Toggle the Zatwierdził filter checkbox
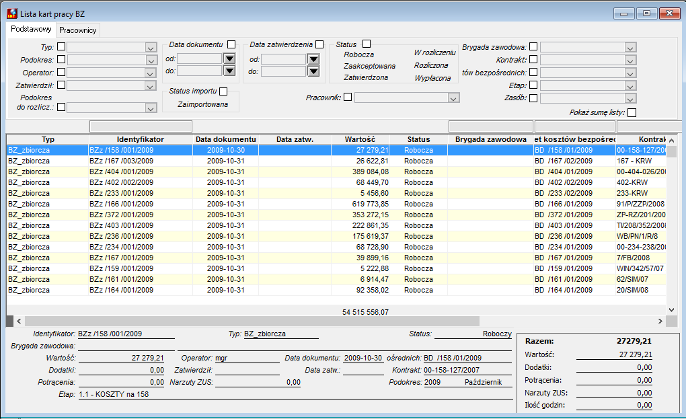 pos(61,85)
